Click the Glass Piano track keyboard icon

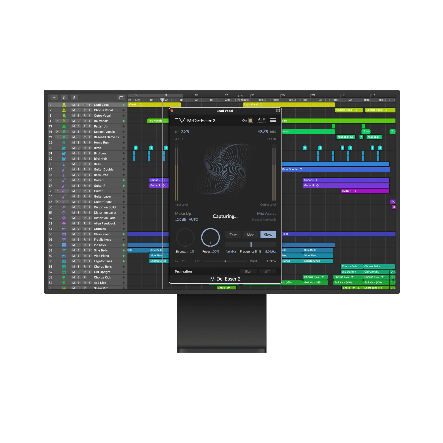click(64, 234)
